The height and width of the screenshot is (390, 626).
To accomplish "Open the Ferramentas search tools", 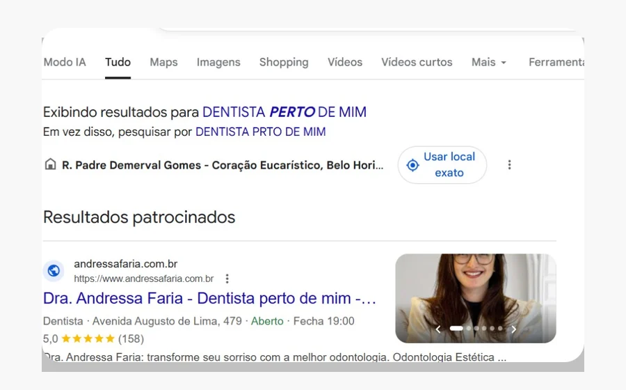I will point(556,62).
